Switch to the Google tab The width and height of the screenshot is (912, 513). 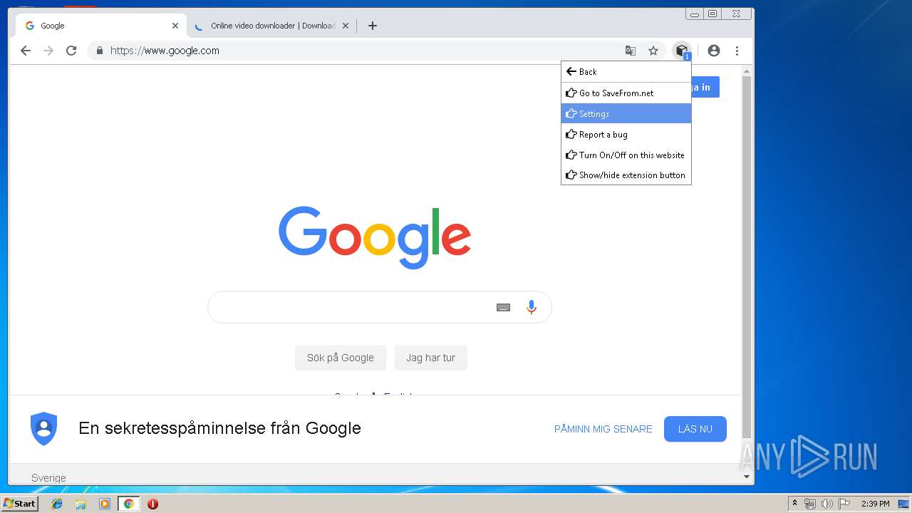[101, 26]
